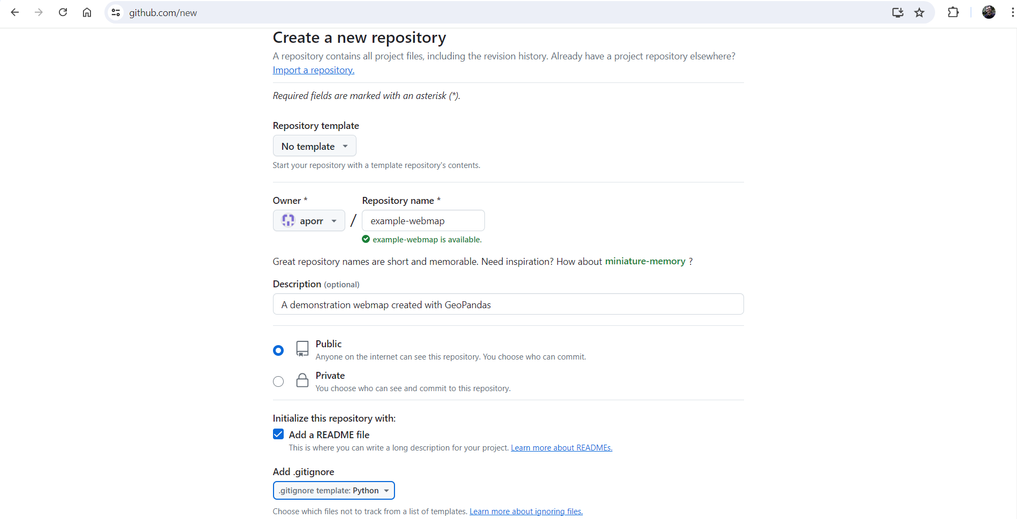Click the browser forward arrow

pyautogui.click(x=39, y=12)
